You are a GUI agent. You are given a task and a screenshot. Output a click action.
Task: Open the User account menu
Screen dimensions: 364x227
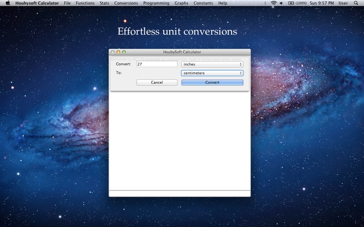click(343, 3)
